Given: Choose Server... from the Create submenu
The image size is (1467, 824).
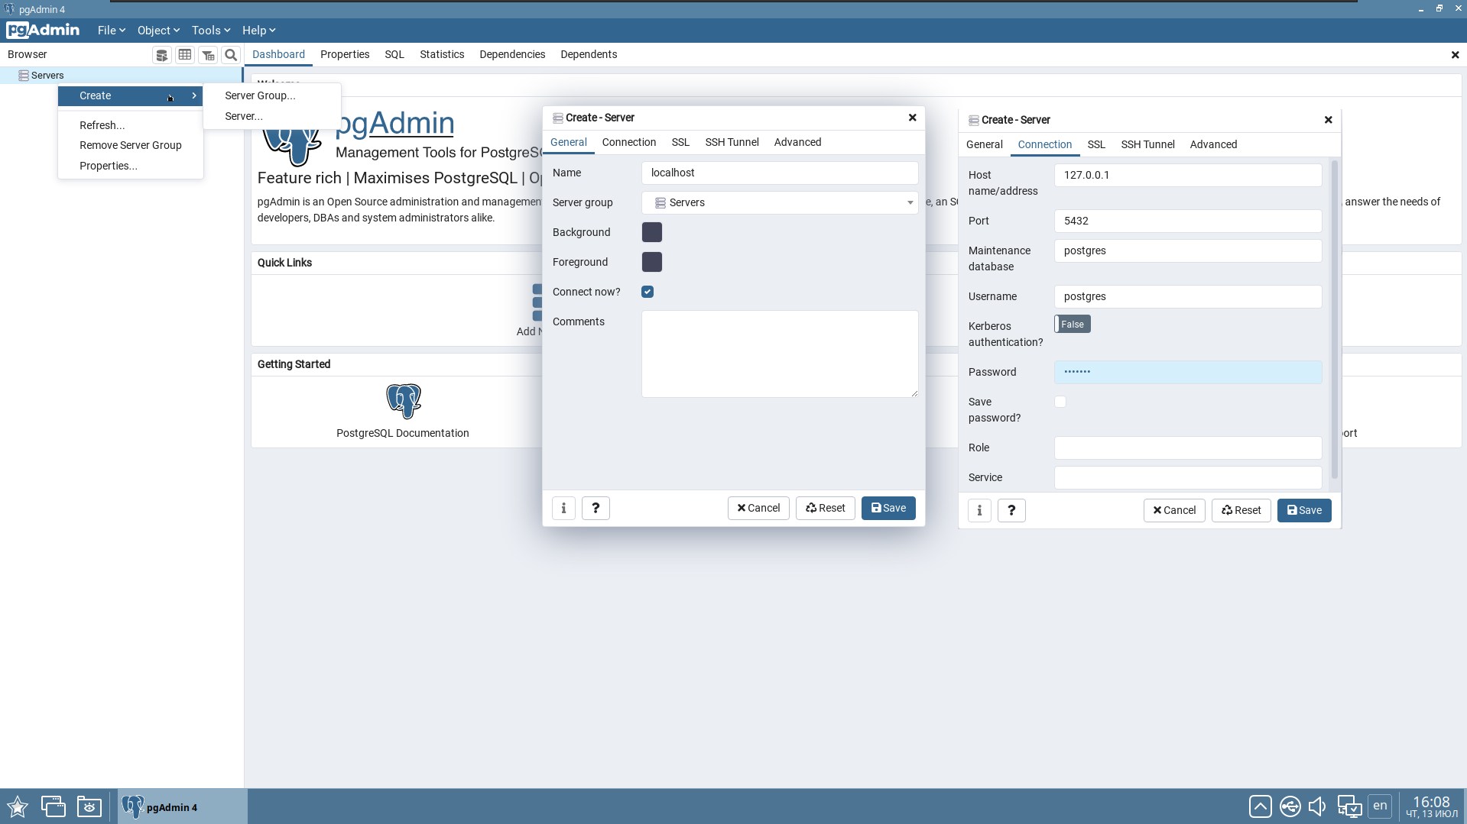Looking at the screenshot, I should click(244, 116).
